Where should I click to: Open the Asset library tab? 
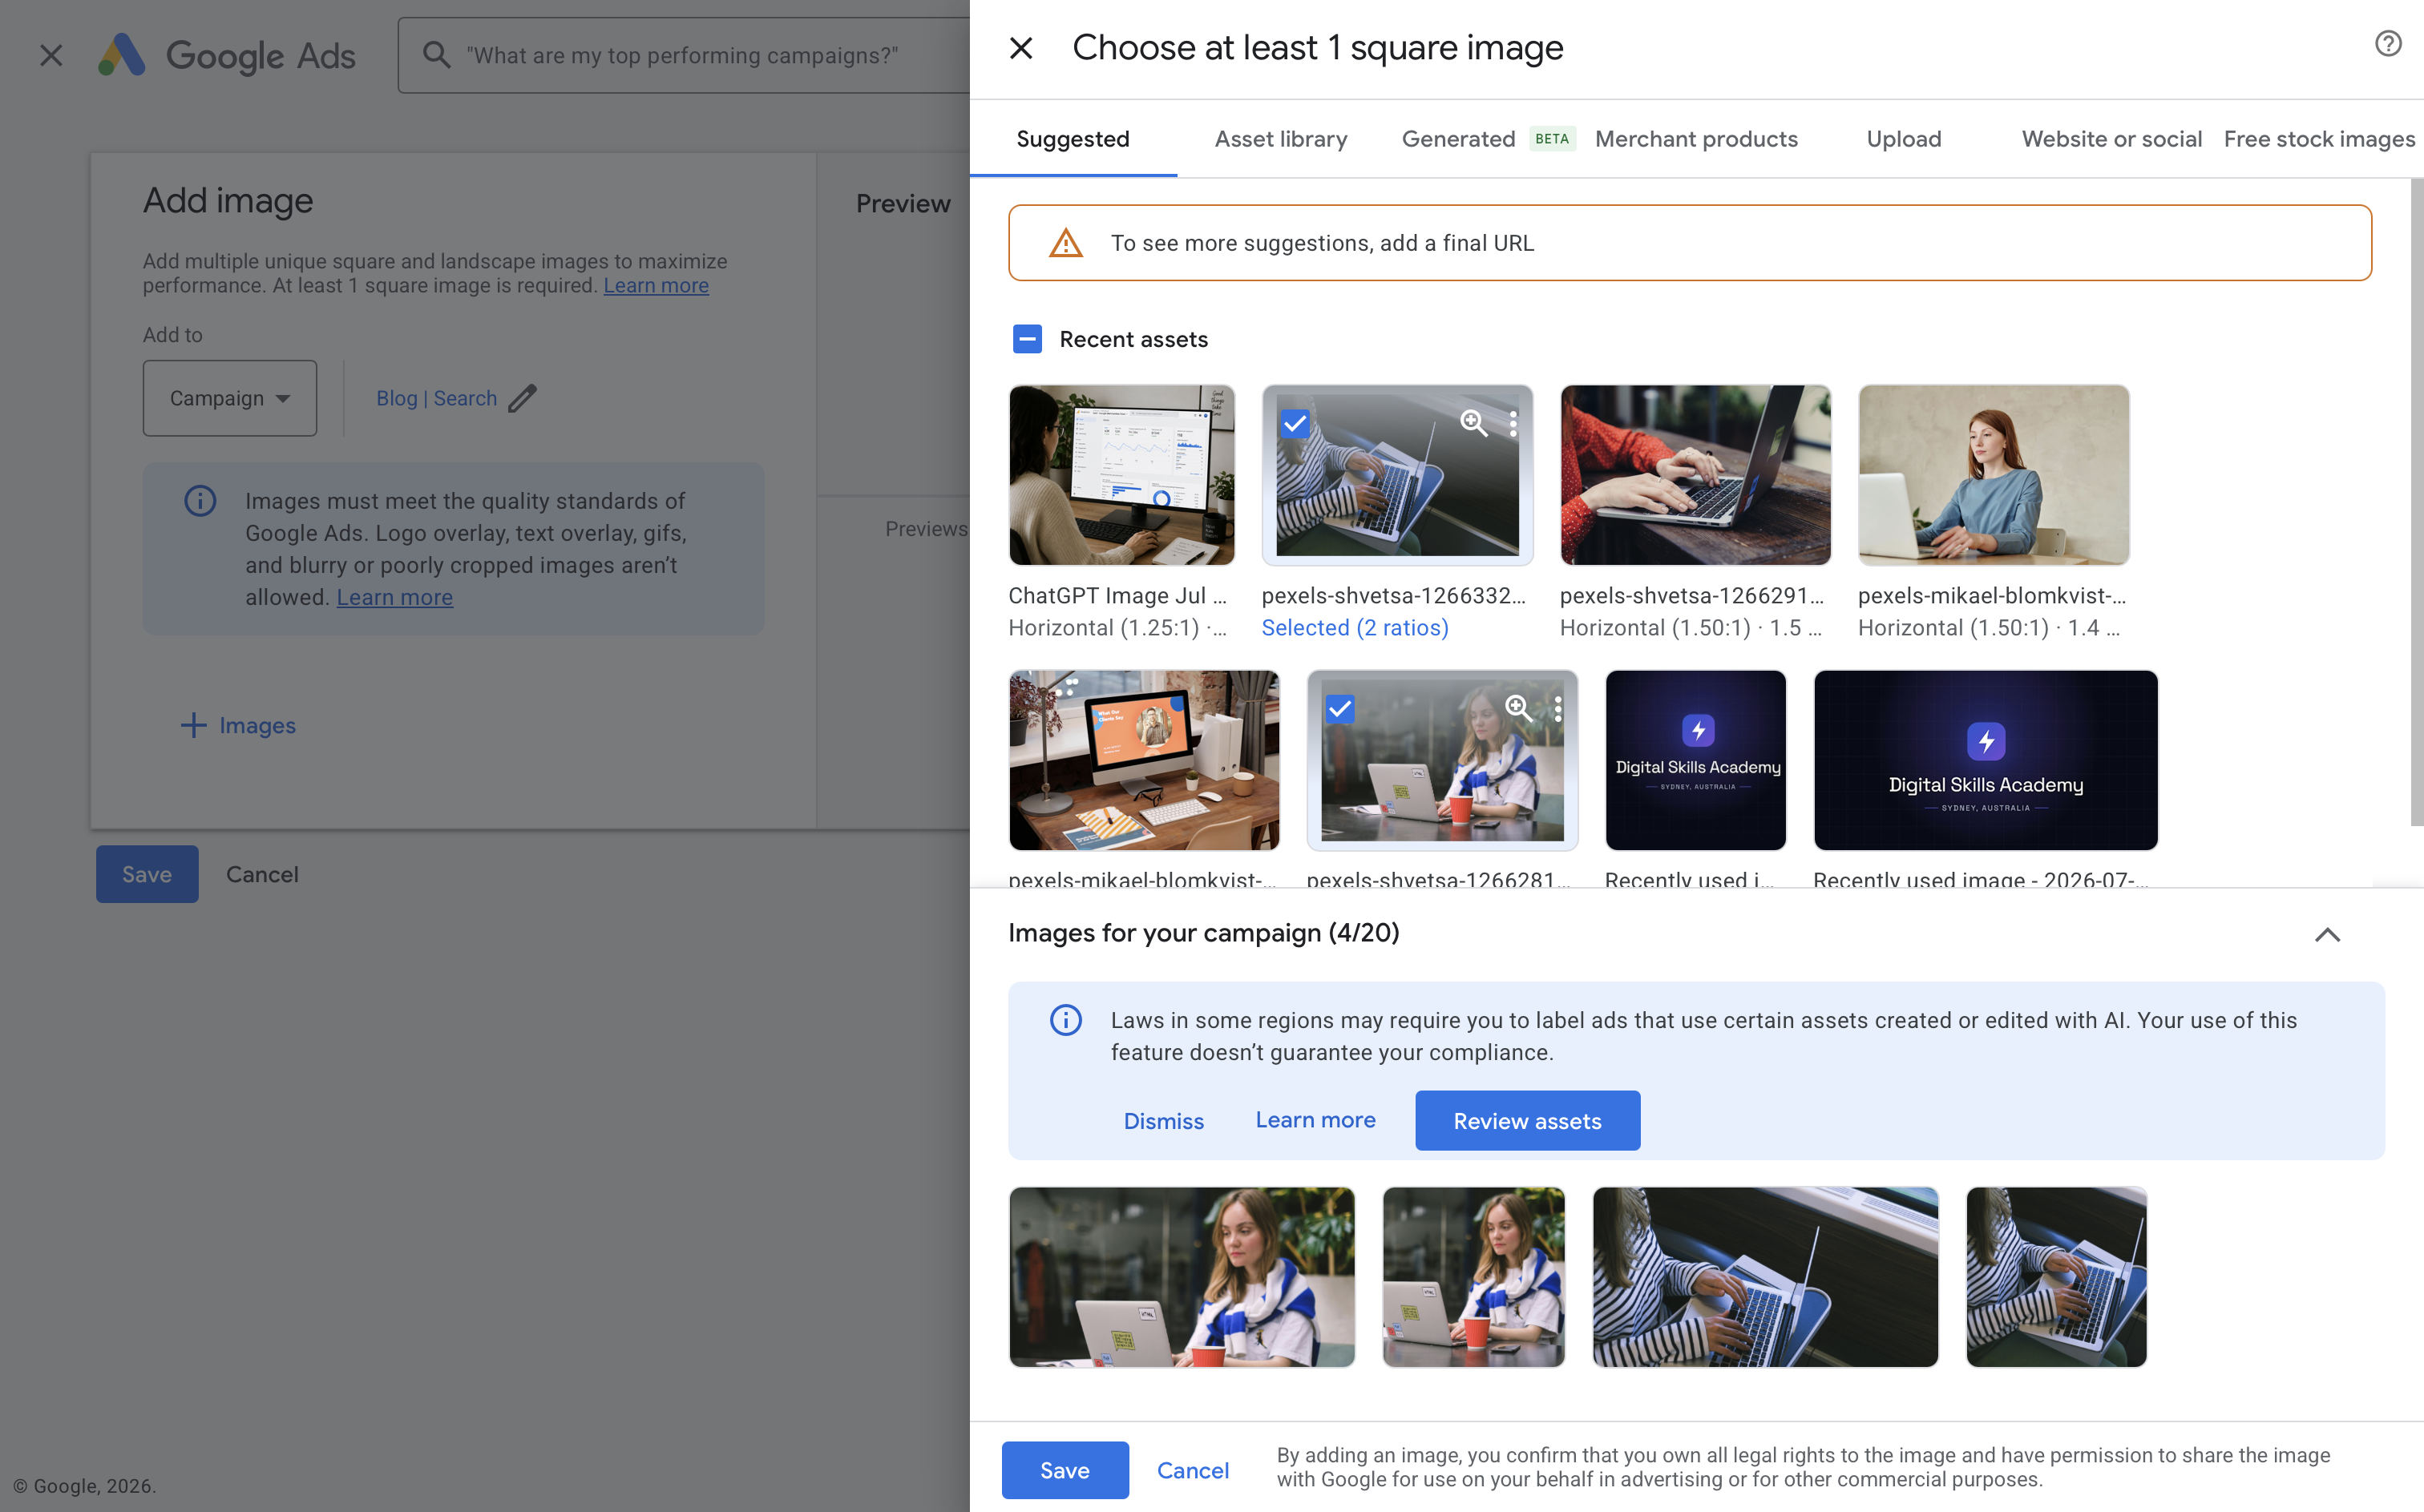click(x=1280, y=139)
